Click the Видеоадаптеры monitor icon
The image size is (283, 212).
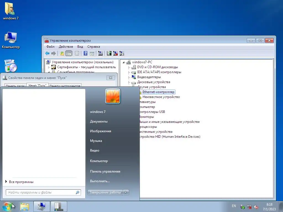pos(134,77)
